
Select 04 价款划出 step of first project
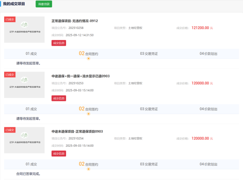(x=208, y=54)
